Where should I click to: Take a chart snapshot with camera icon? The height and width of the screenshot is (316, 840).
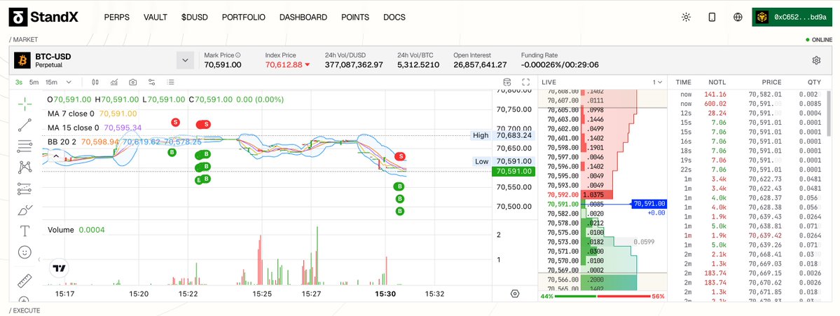[132, 82]
